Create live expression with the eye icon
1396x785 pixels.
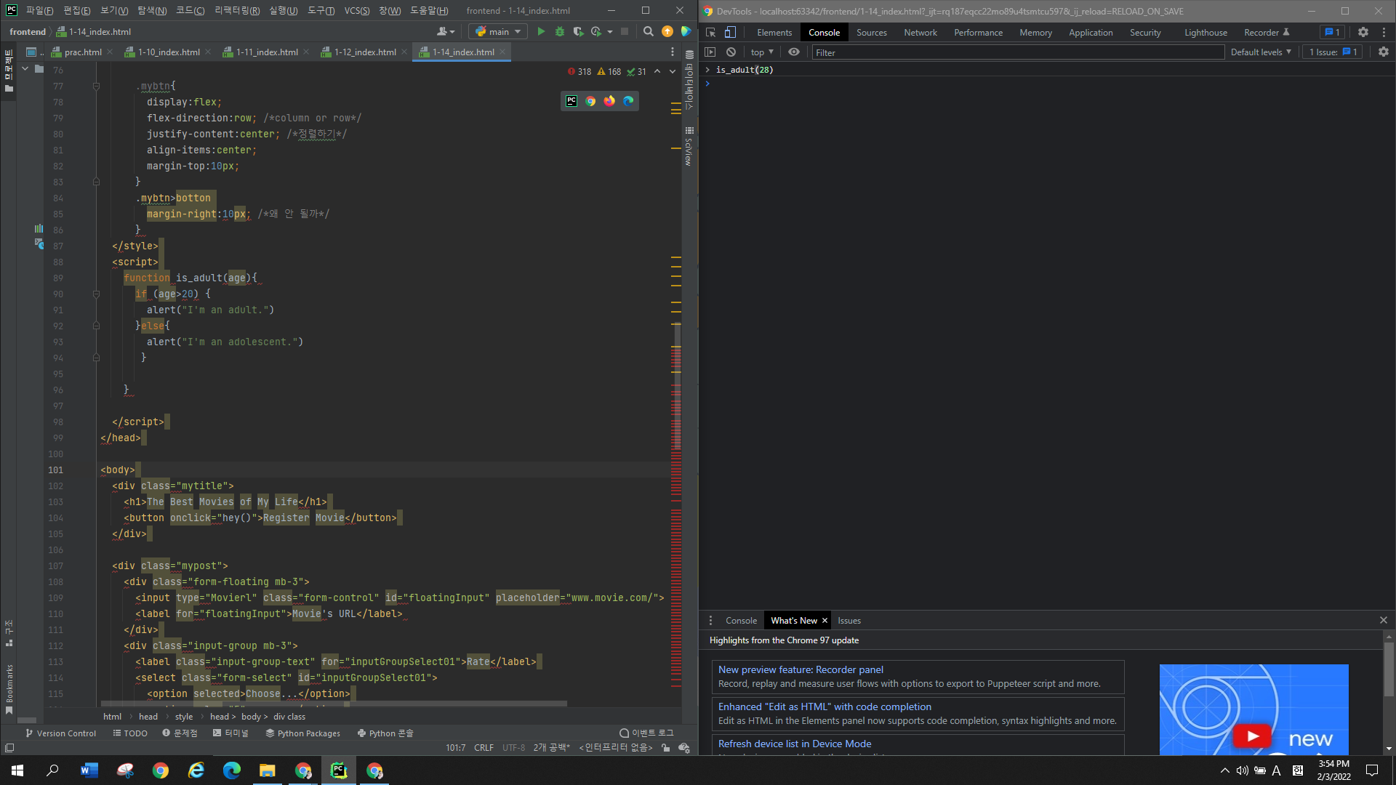(x=794, y=52)
